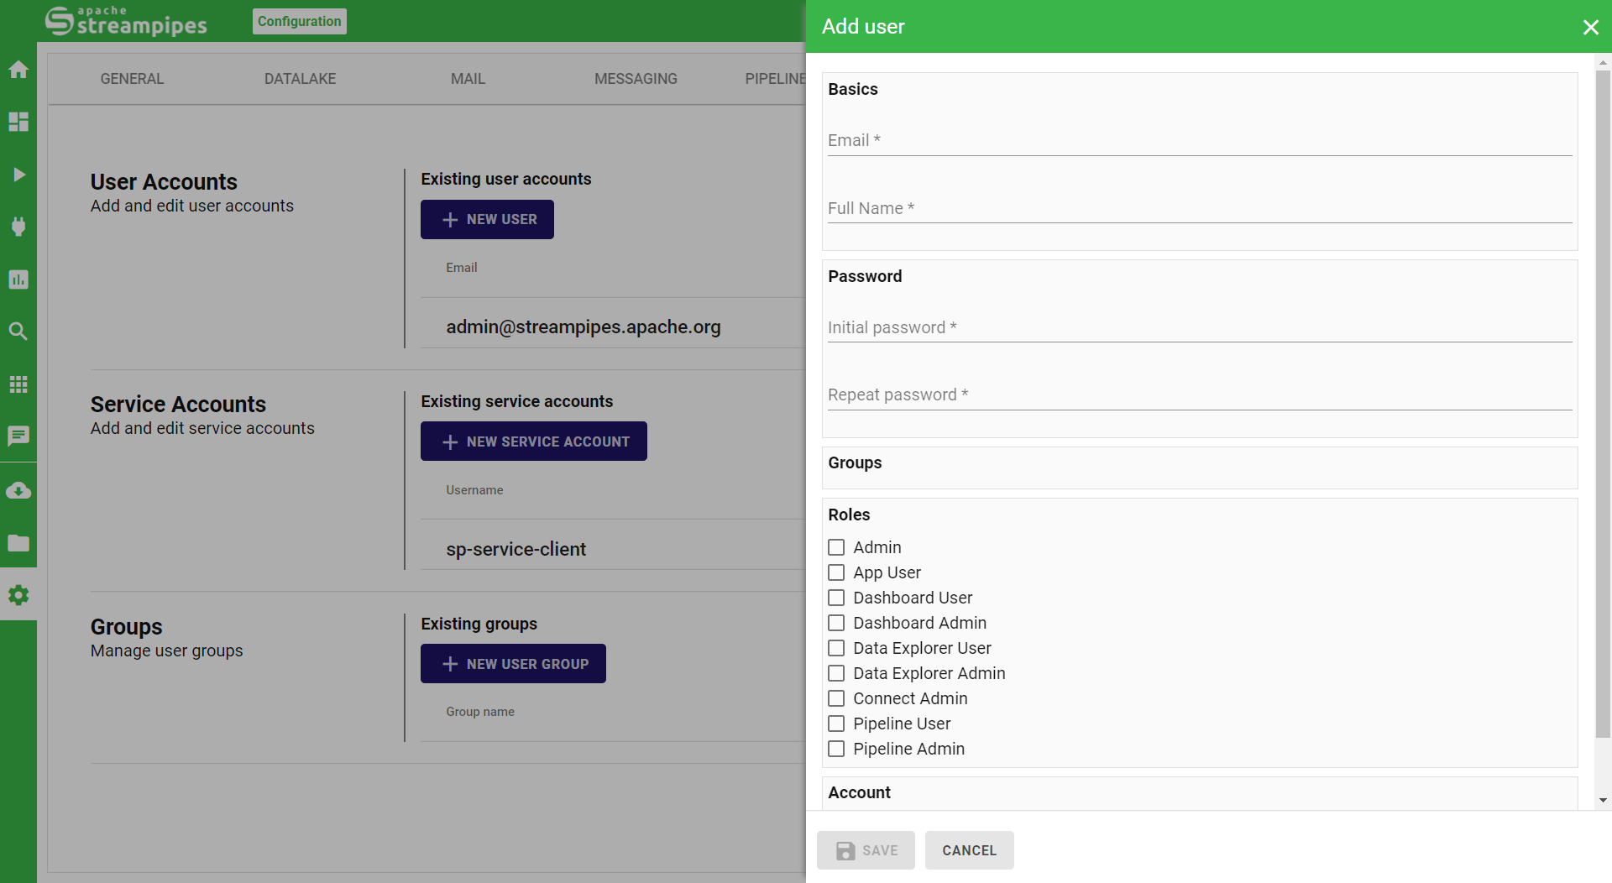Open the Home page from sidebar
Screen dimensions: 1612x883
click(18, 70)
